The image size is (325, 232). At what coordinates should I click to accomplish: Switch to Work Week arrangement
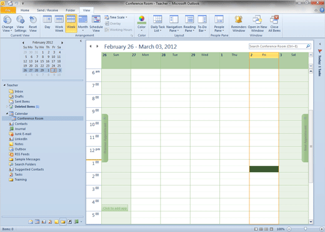59,24
